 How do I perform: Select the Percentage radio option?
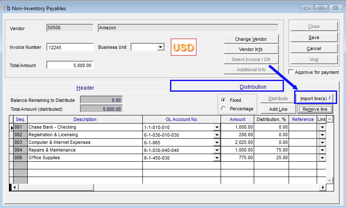[x=224, y=109]
